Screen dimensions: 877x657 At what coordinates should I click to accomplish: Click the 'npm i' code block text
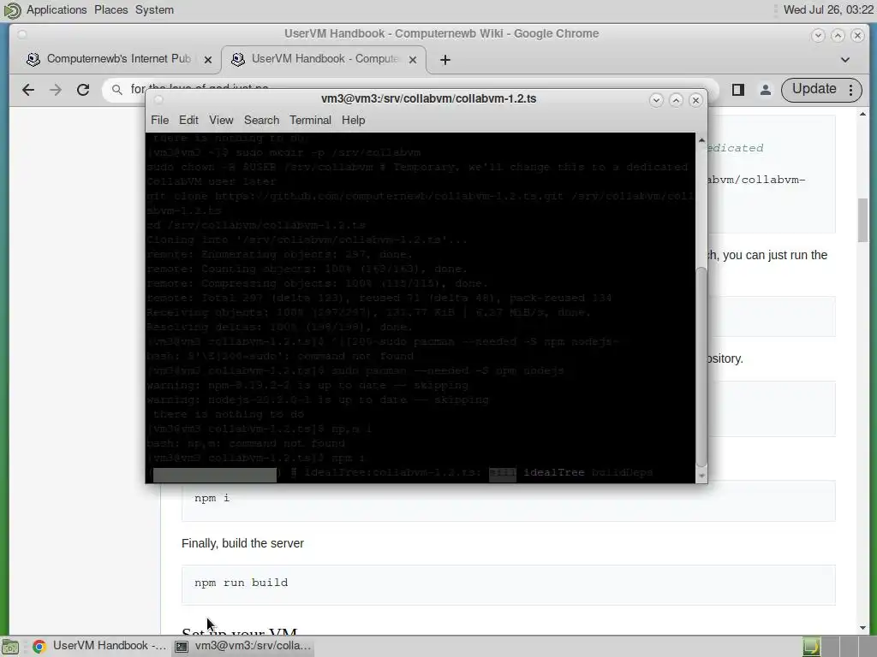coord(212,498)
